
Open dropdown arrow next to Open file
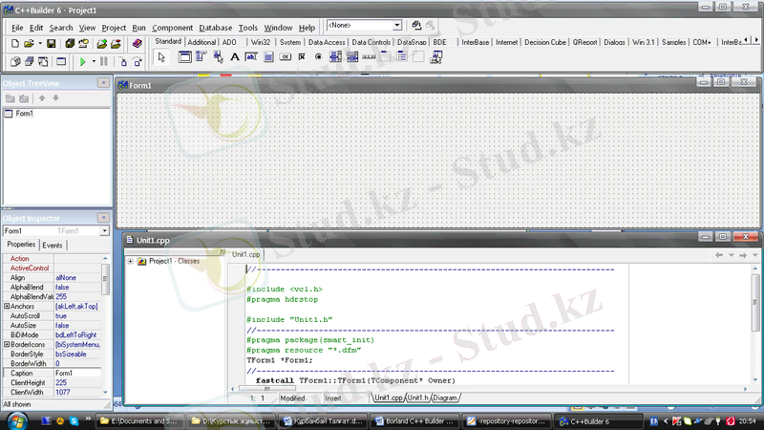(x=40, y=44)
